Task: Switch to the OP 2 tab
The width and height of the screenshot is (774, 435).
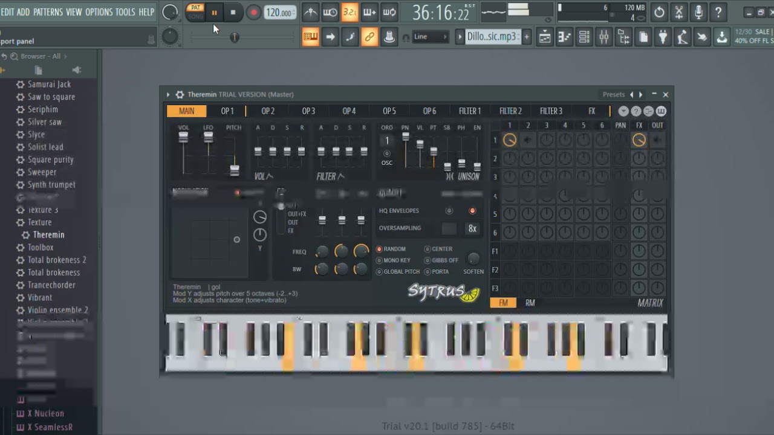Action: 268,111
